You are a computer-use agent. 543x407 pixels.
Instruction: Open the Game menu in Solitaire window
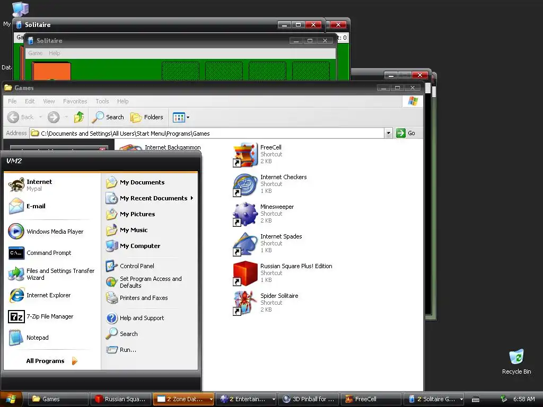(36, 53)
